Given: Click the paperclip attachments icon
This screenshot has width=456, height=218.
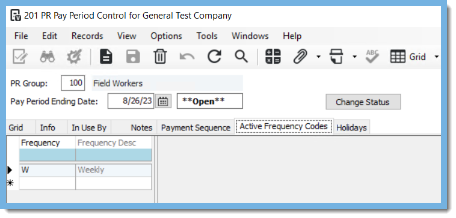Looking at the screenshot, I should [300, 56].
